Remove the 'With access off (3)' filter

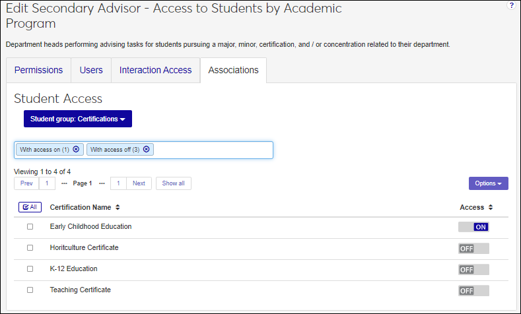[147, 150]
